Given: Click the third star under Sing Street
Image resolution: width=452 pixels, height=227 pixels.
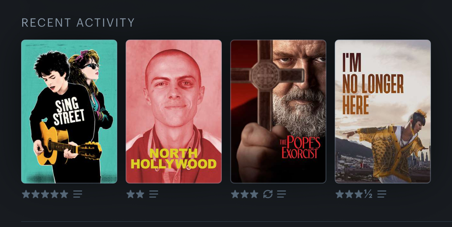Looking at the screenshot, I should pyautogui.click(x=45, y=194).
